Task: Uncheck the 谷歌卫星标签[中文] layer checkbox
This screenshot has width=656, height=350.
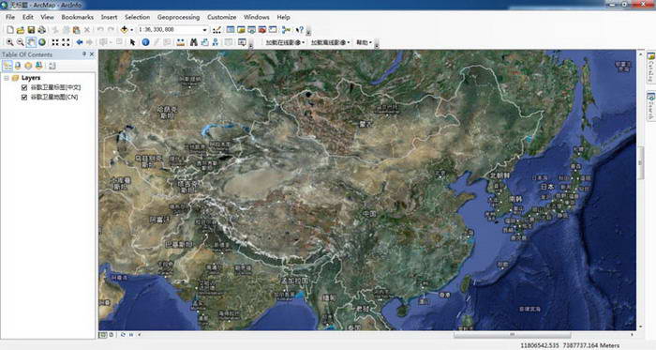Action: [x=24, y=87]
